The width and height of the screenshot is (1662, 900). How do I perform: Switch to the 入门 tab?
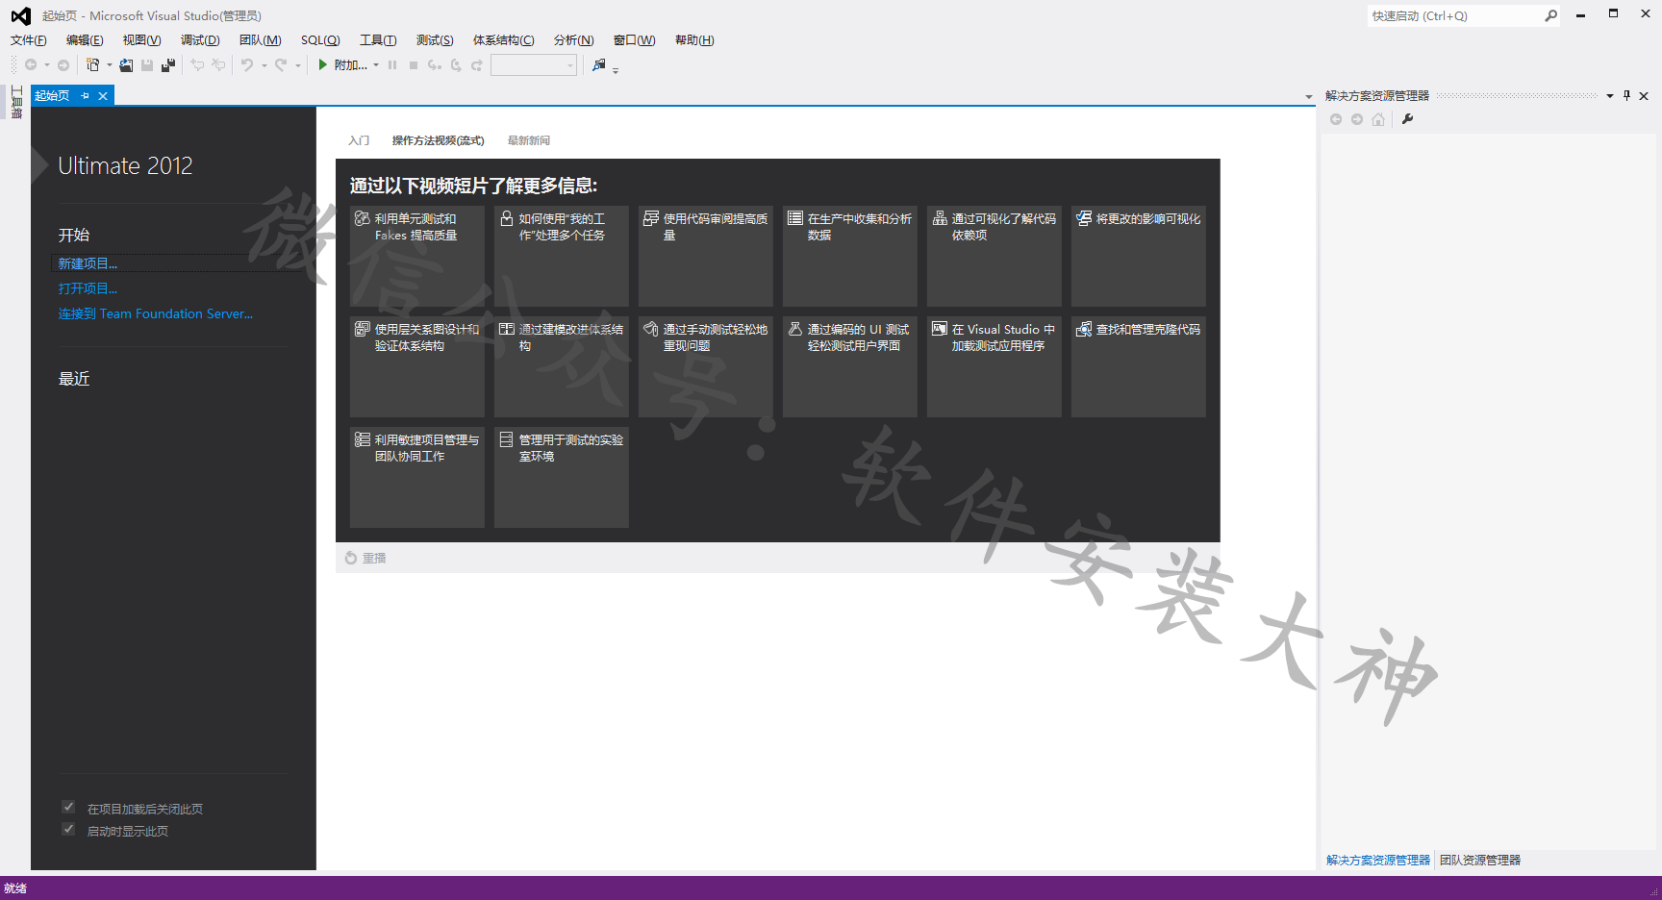(x=359, y=140)
